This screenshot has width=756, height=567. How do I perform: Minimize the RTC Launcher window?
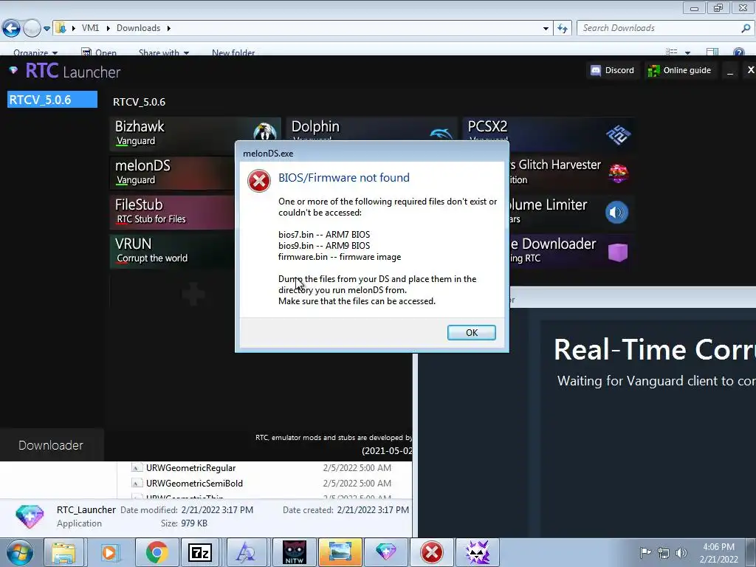point(730,71)
